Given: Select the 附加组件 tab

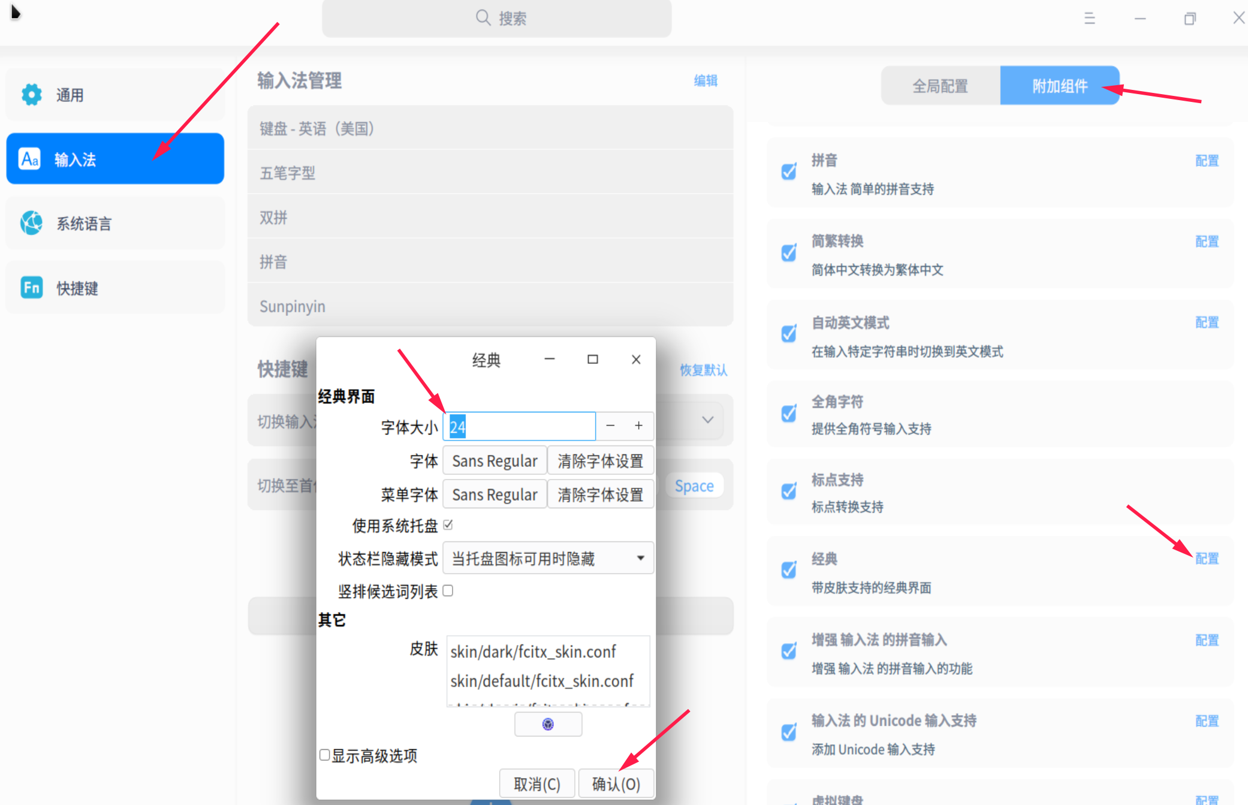Looking at the screenshot, I should [1059, 86].
